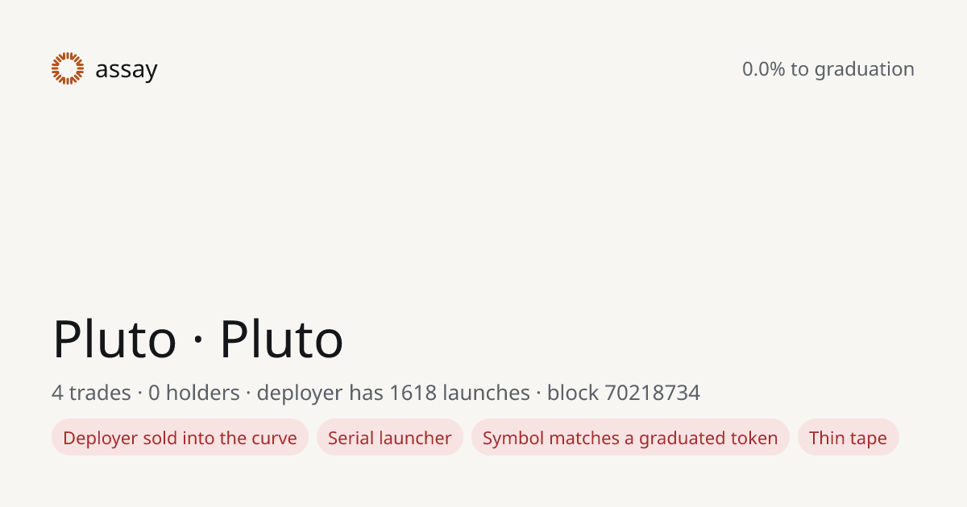967x507 pixels.
Task: Click the dot before block number text
Action: pyautogui.click(x=538, y=394)
